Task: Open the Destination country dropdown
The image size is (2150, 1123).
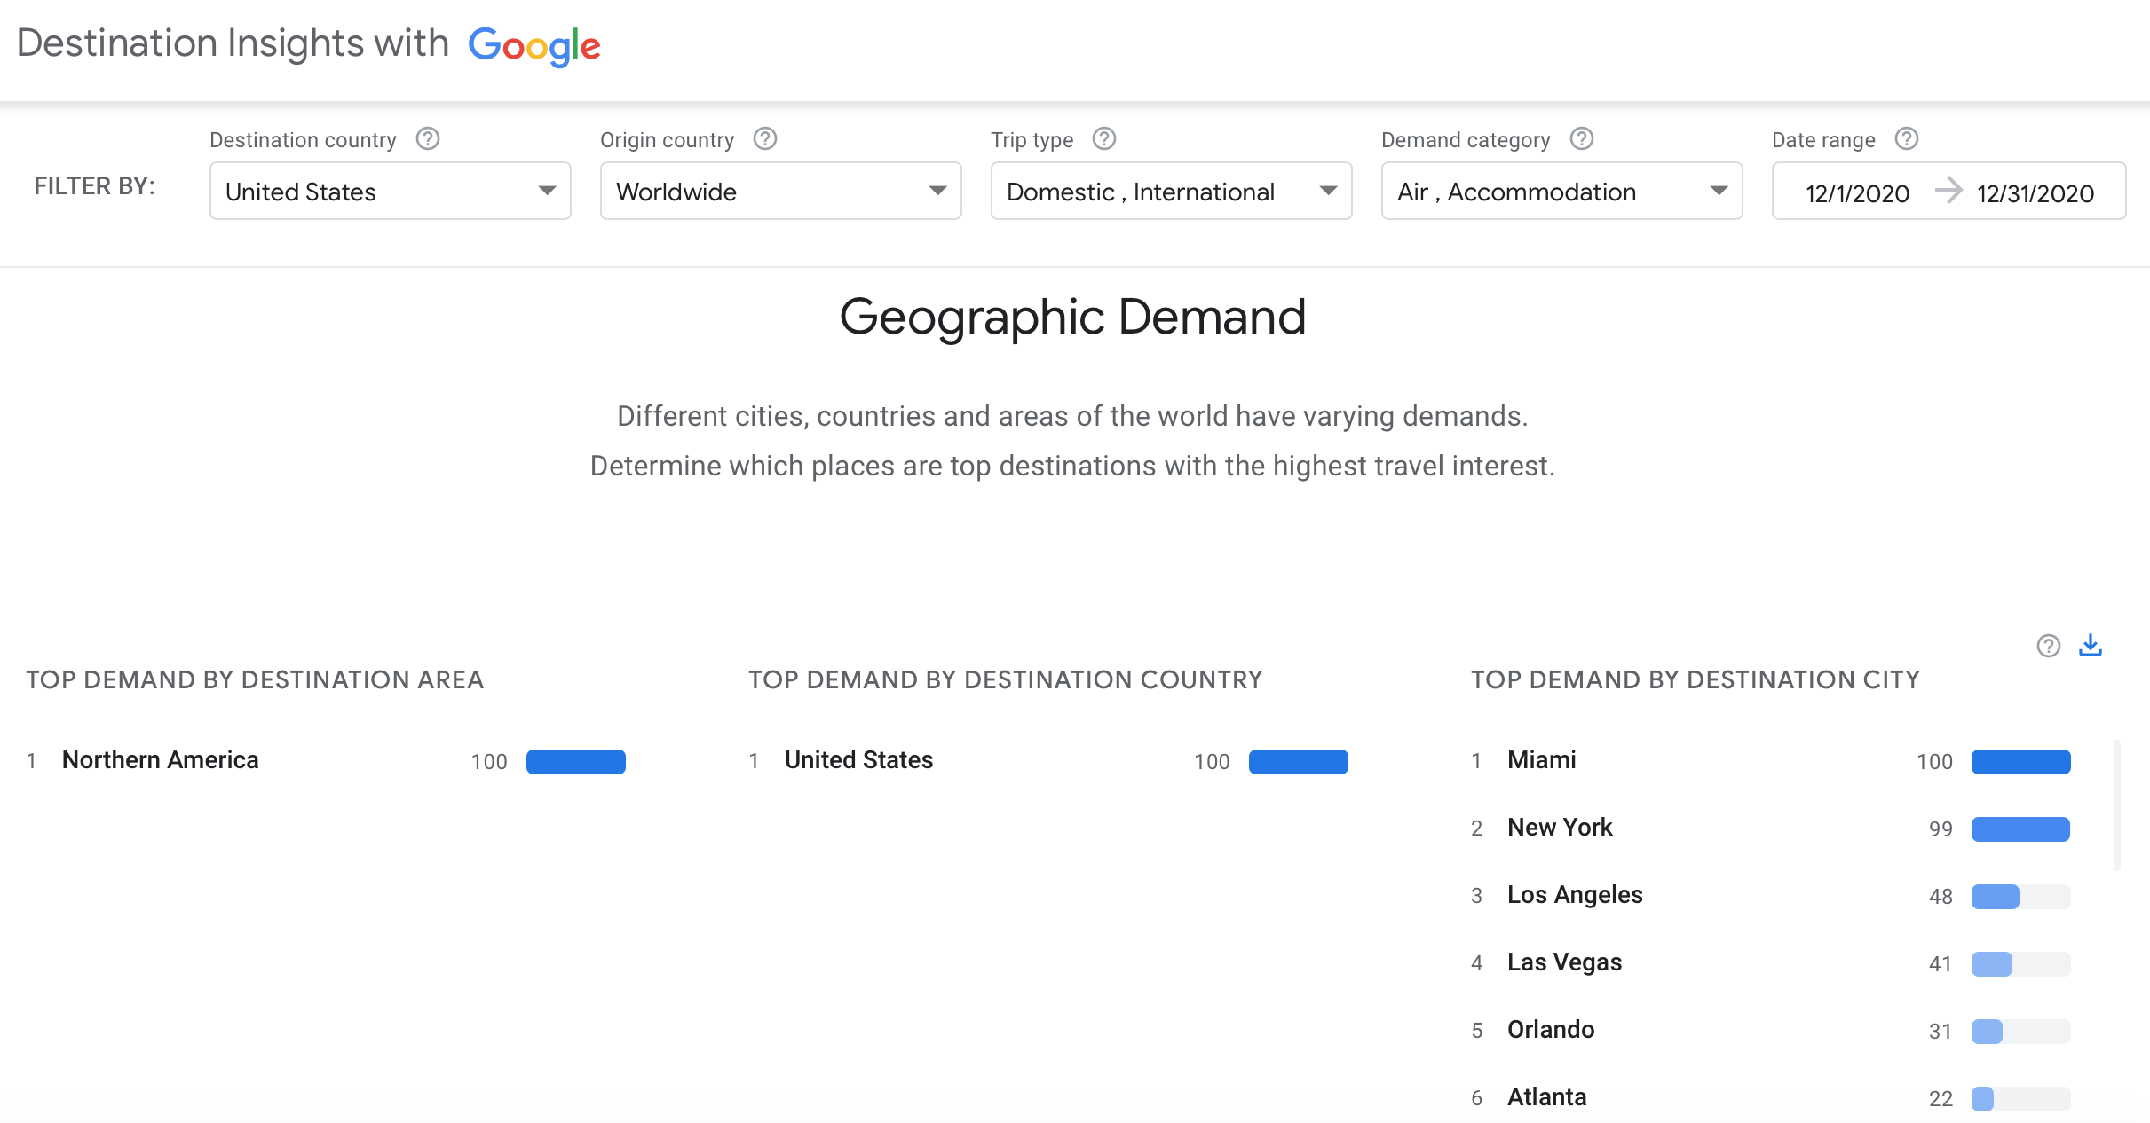Action: point(390,191)
